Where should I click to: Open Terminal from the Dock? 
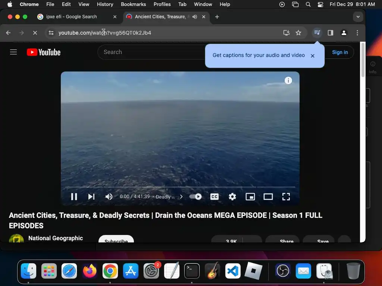tap(192, 271)
